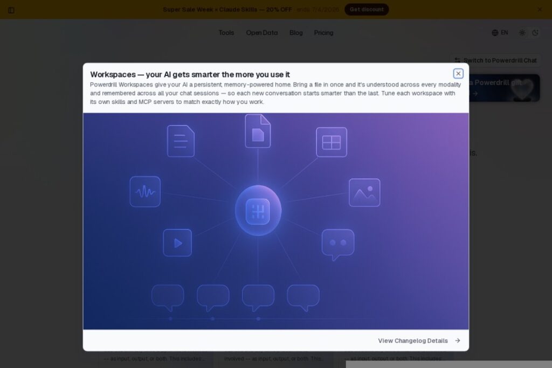Image resolution: width=552 pixels, height=368 pixels.
Task: Toggle the sidebar panel icon
Action: click(x=11, y=10)
